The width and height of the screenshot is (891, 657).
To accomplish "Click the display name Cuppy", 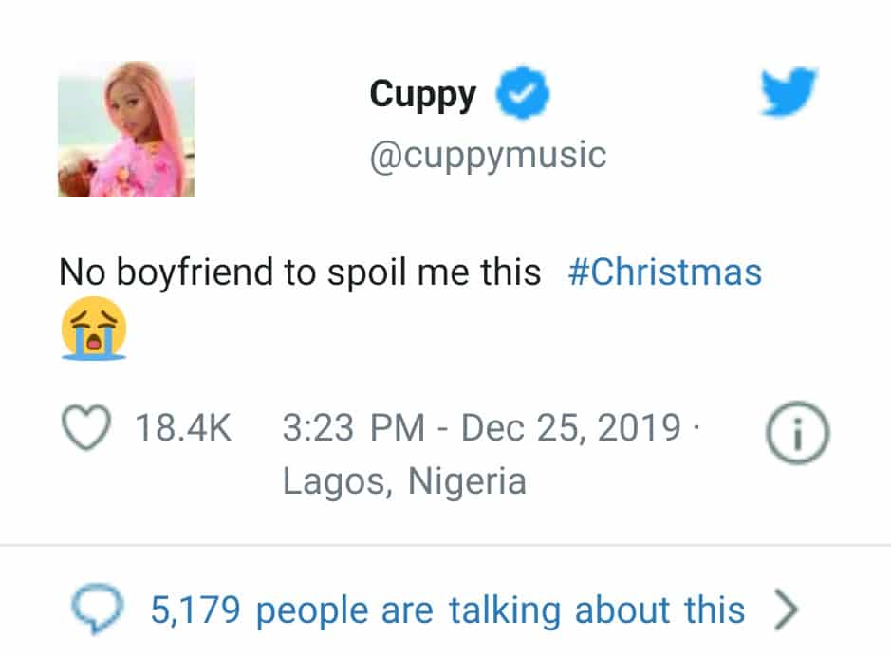I will [x=422, y=94].
